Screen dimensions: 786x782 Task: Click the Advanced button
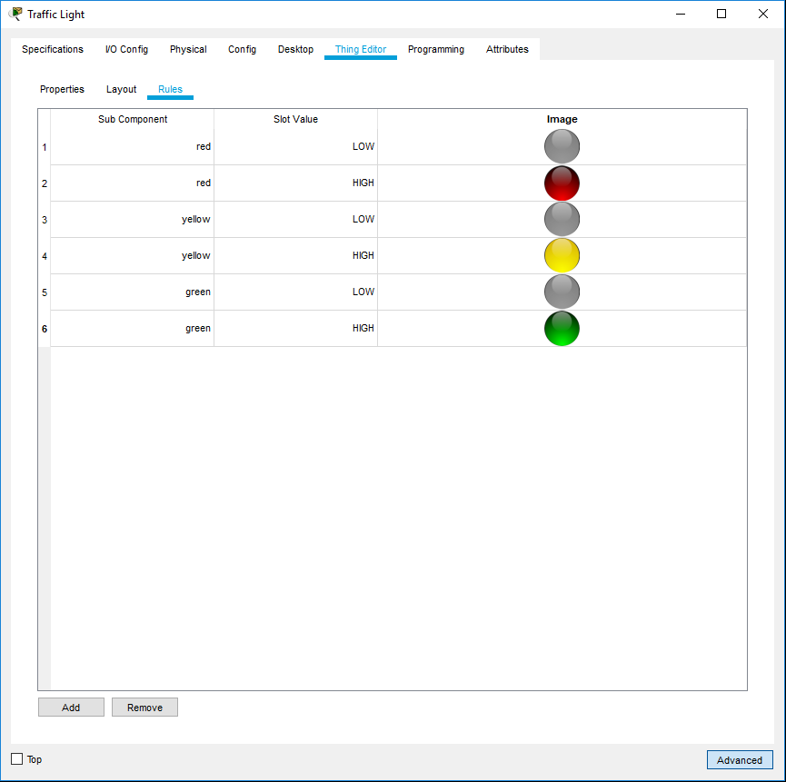[740, 760]
